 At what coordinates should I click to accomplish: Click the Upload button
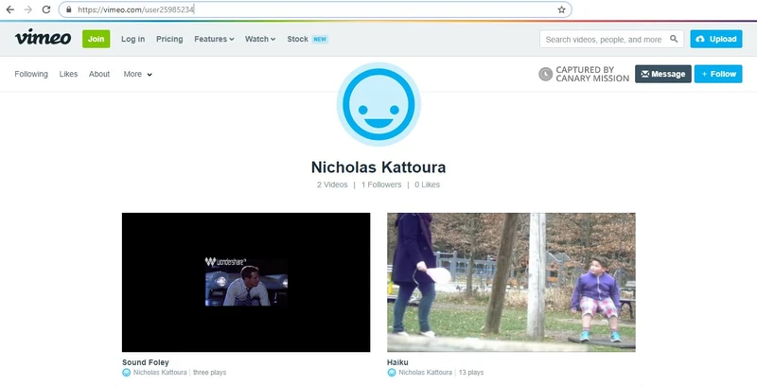pos(716,39)
